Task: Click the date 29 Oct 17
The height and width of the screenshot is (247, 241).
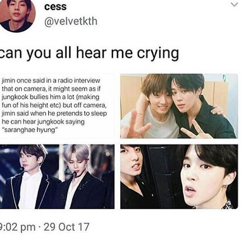Action: (x=67, y=227)
